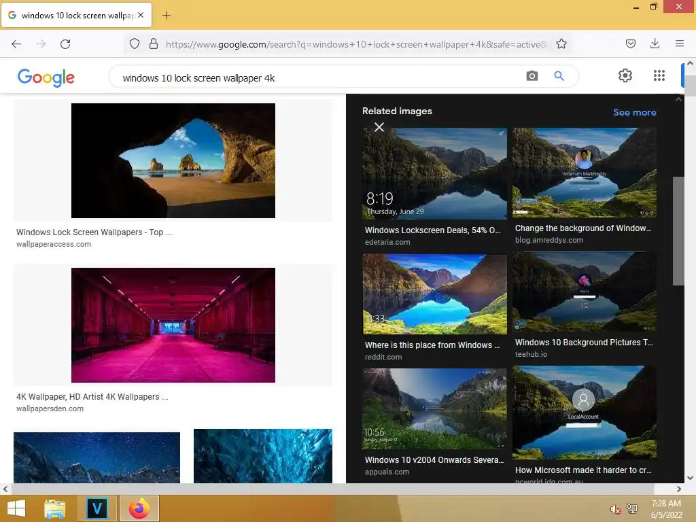The image size is (696, 522).
Task: Open the Firefox downloads panel
Action: tap(655, 44)
